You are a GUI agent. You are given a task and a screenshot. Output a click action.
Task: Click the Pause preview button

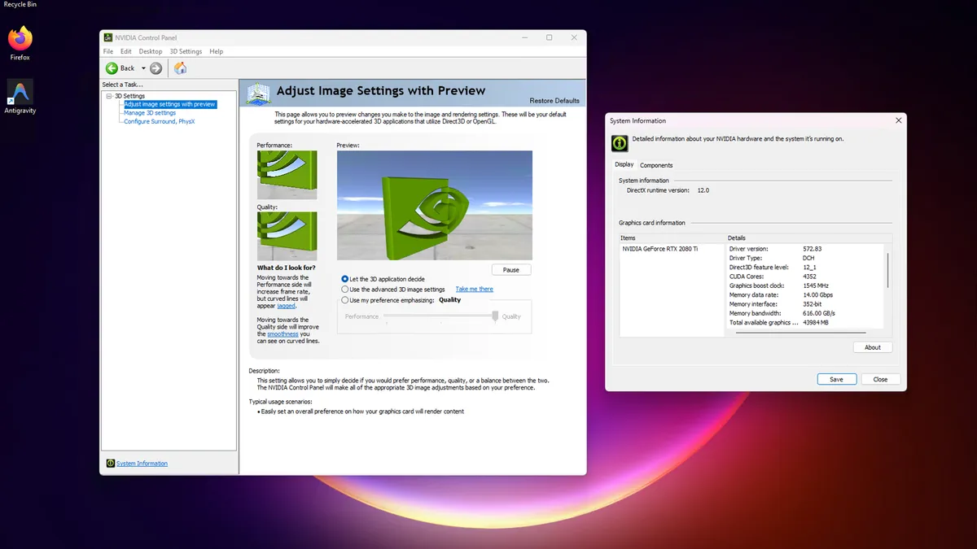(511, 270)
